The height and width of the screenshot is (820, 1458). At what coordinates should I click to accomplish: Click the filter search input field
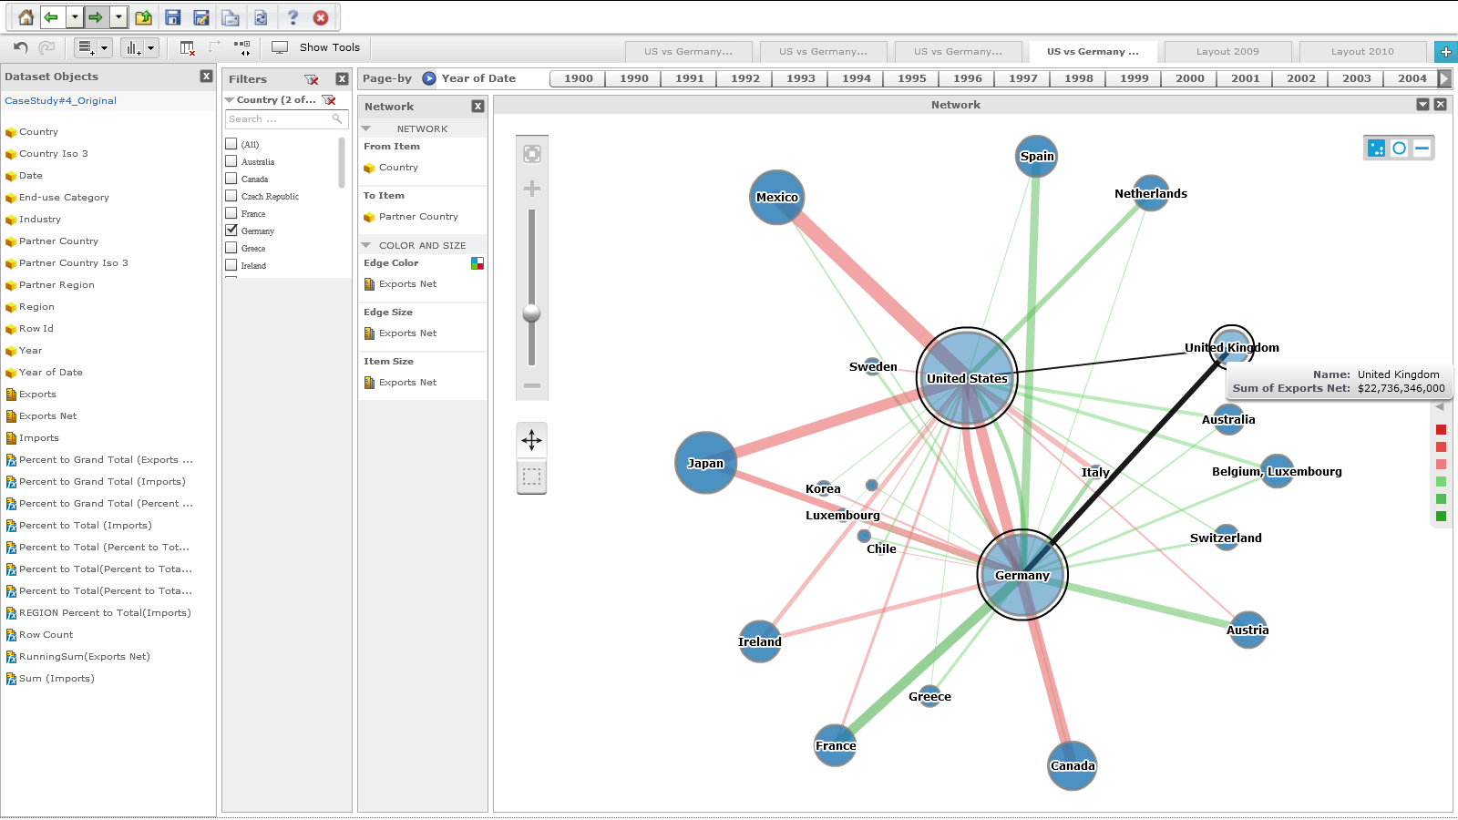(280, 119)
